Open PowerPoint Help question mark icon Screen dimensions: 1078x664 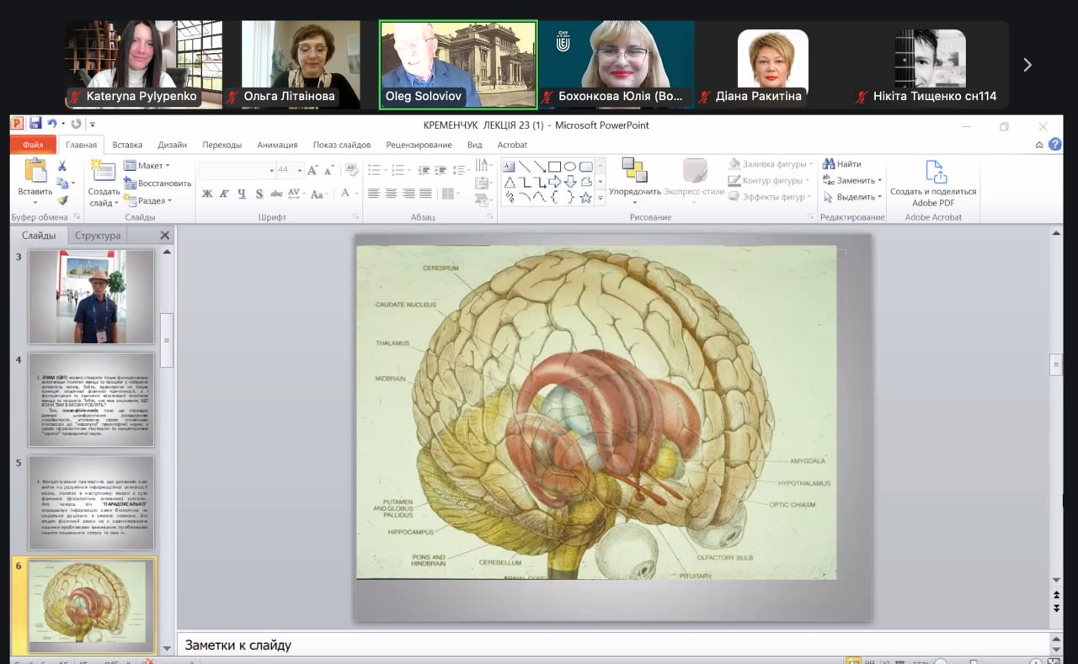point(1055,145)
